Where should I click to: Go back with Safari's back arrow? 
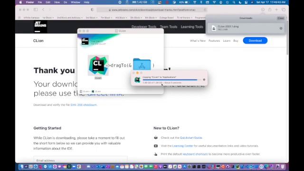[43, 9]
